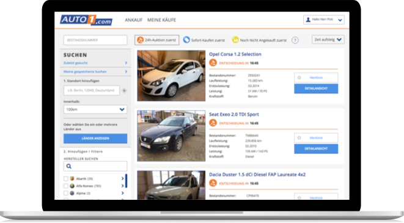The image size is (404, 223).
Task: Click the Hersteller suchen search field
Action: [x=95, y=166]
